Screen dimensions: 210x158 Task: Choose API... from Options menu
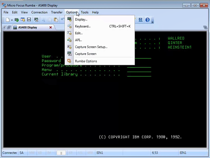[100, 40]
